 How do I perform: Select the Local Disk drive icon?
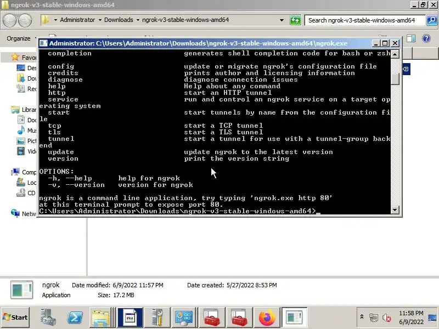pos(21,183)
